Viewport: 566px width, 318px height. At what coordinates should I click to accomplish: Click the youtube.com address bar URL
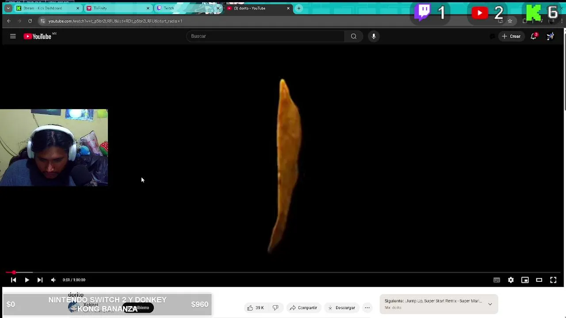point(115,21)
